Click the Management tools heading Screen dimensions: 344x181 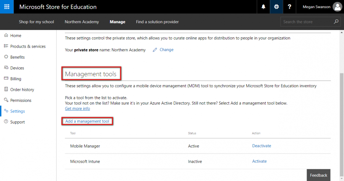pos(91,74)
